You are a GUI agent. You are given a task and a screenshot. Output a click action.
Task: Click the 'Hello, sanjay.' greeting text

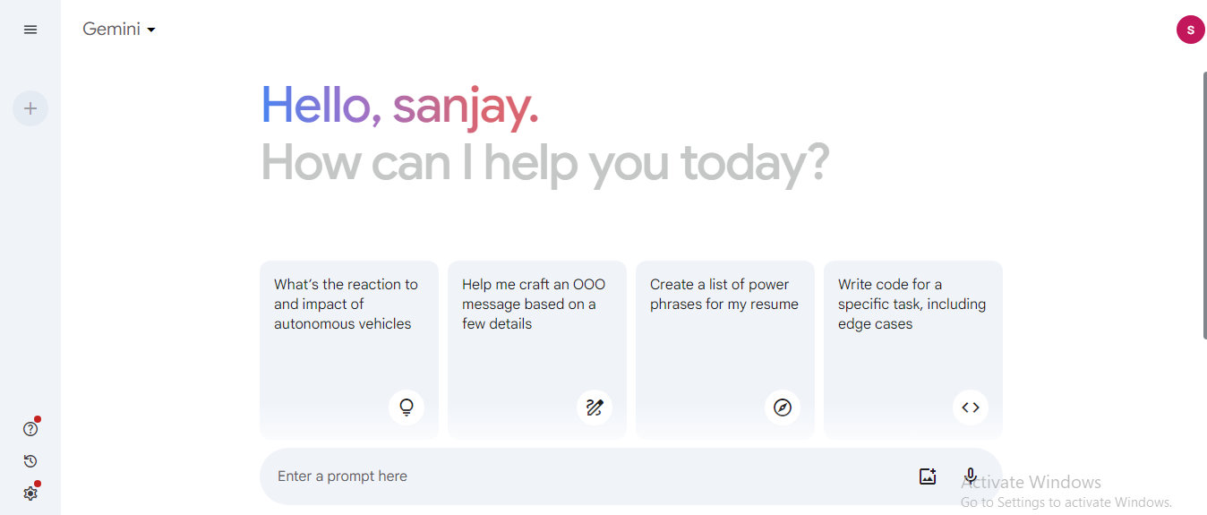point(399,106)
